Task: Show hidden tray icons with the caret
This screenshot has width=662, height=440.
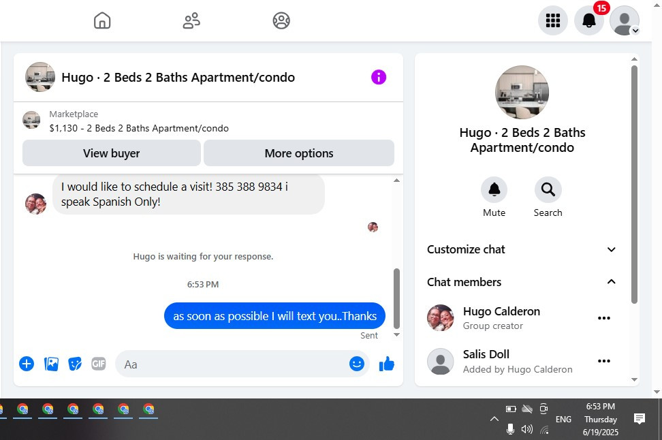Action: 494,420
